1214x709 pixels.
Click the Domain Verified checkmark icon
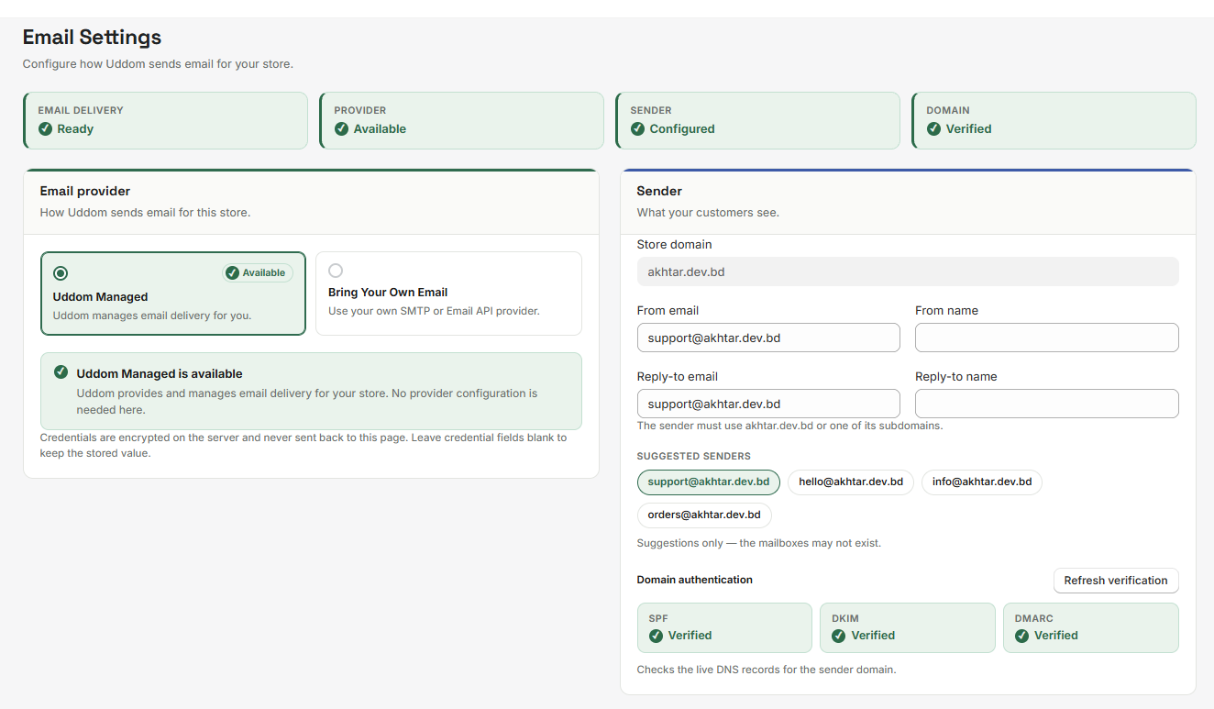coord(933,129)
